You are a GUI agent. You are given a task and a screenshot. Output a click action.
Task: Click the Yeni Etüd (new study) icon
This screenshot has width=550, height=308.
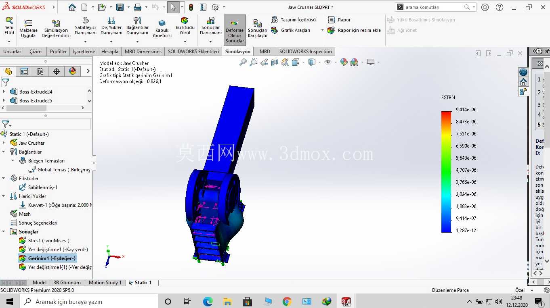(x=9, y=21)
